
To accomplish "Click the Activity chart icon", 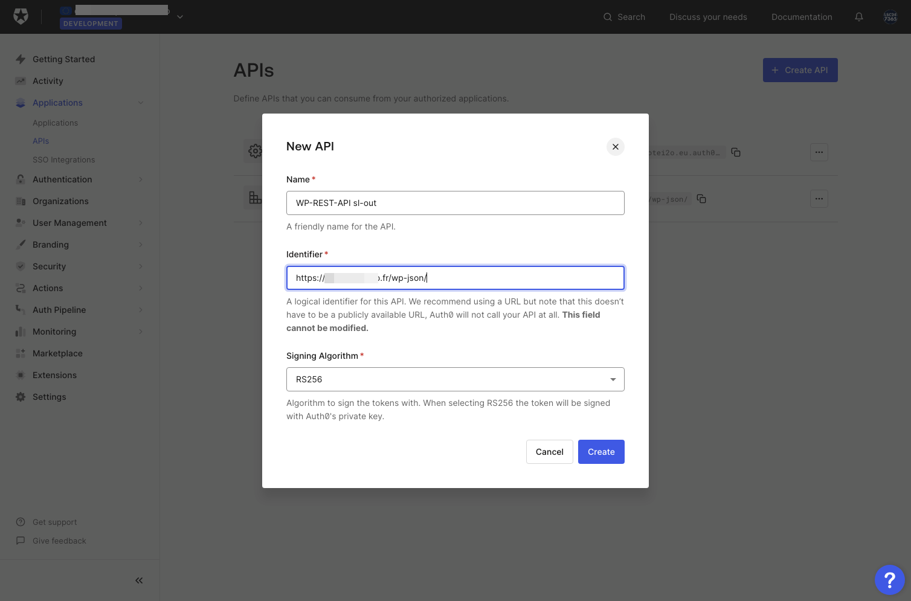I will (21, 81).
